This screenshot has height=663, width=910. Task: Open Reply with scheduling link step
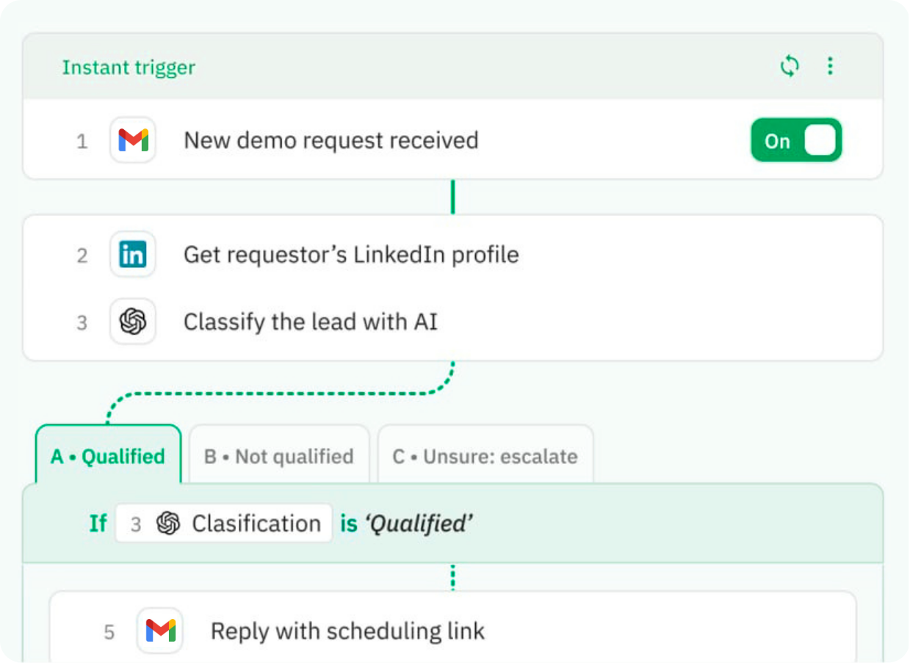[x=347, y=631]
